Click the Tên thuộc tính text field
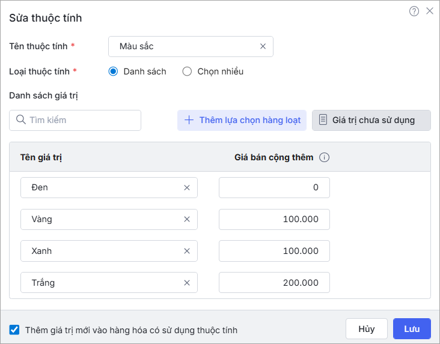Image resolution: width=440 pixels, height=344 pixels. (183, 46)
